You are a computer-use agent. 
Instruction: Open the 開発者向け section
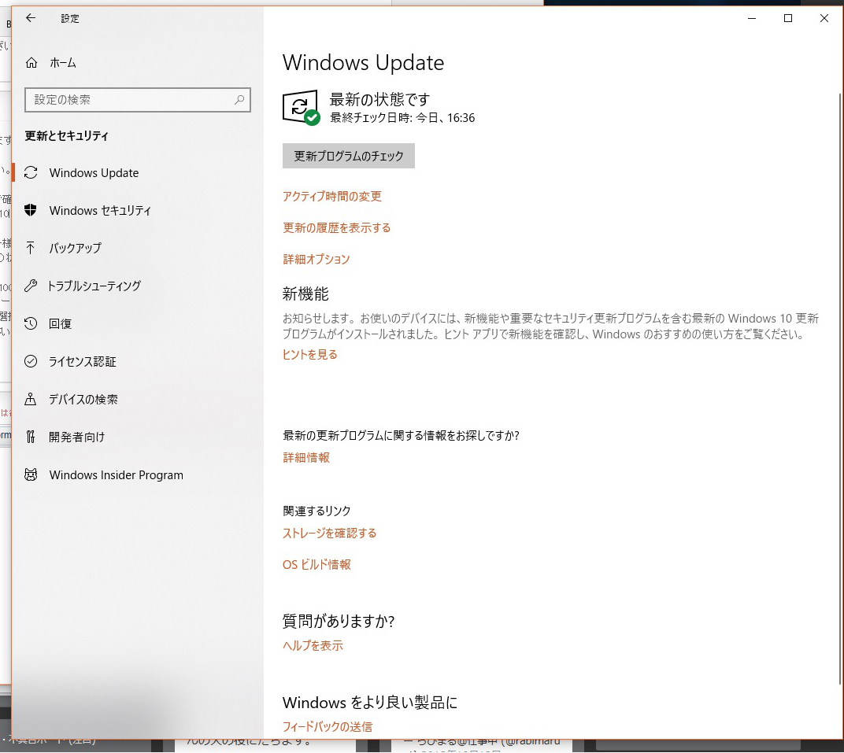point(138,437)
